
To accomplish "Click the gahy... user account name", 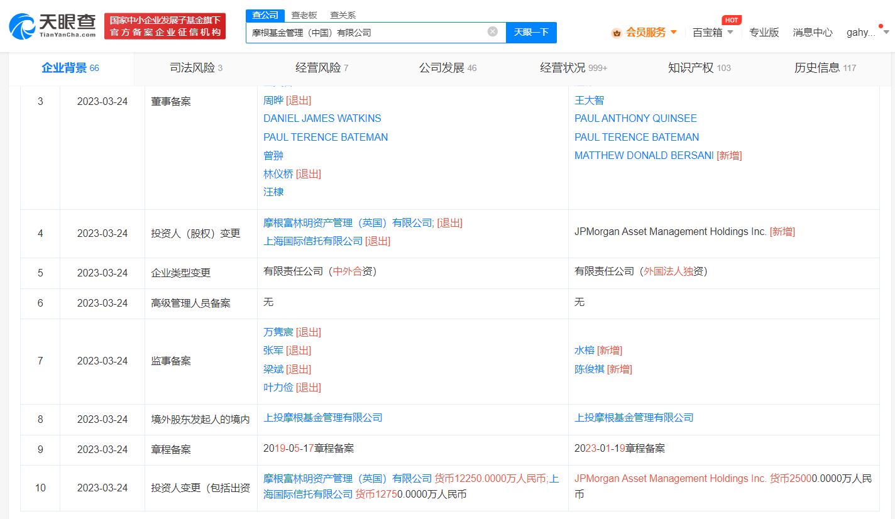I will (860, 33).
